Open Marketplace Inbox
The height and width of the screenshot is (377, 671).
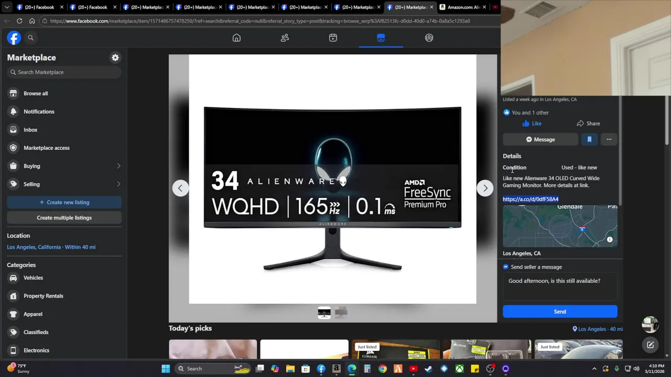[64, 130]
